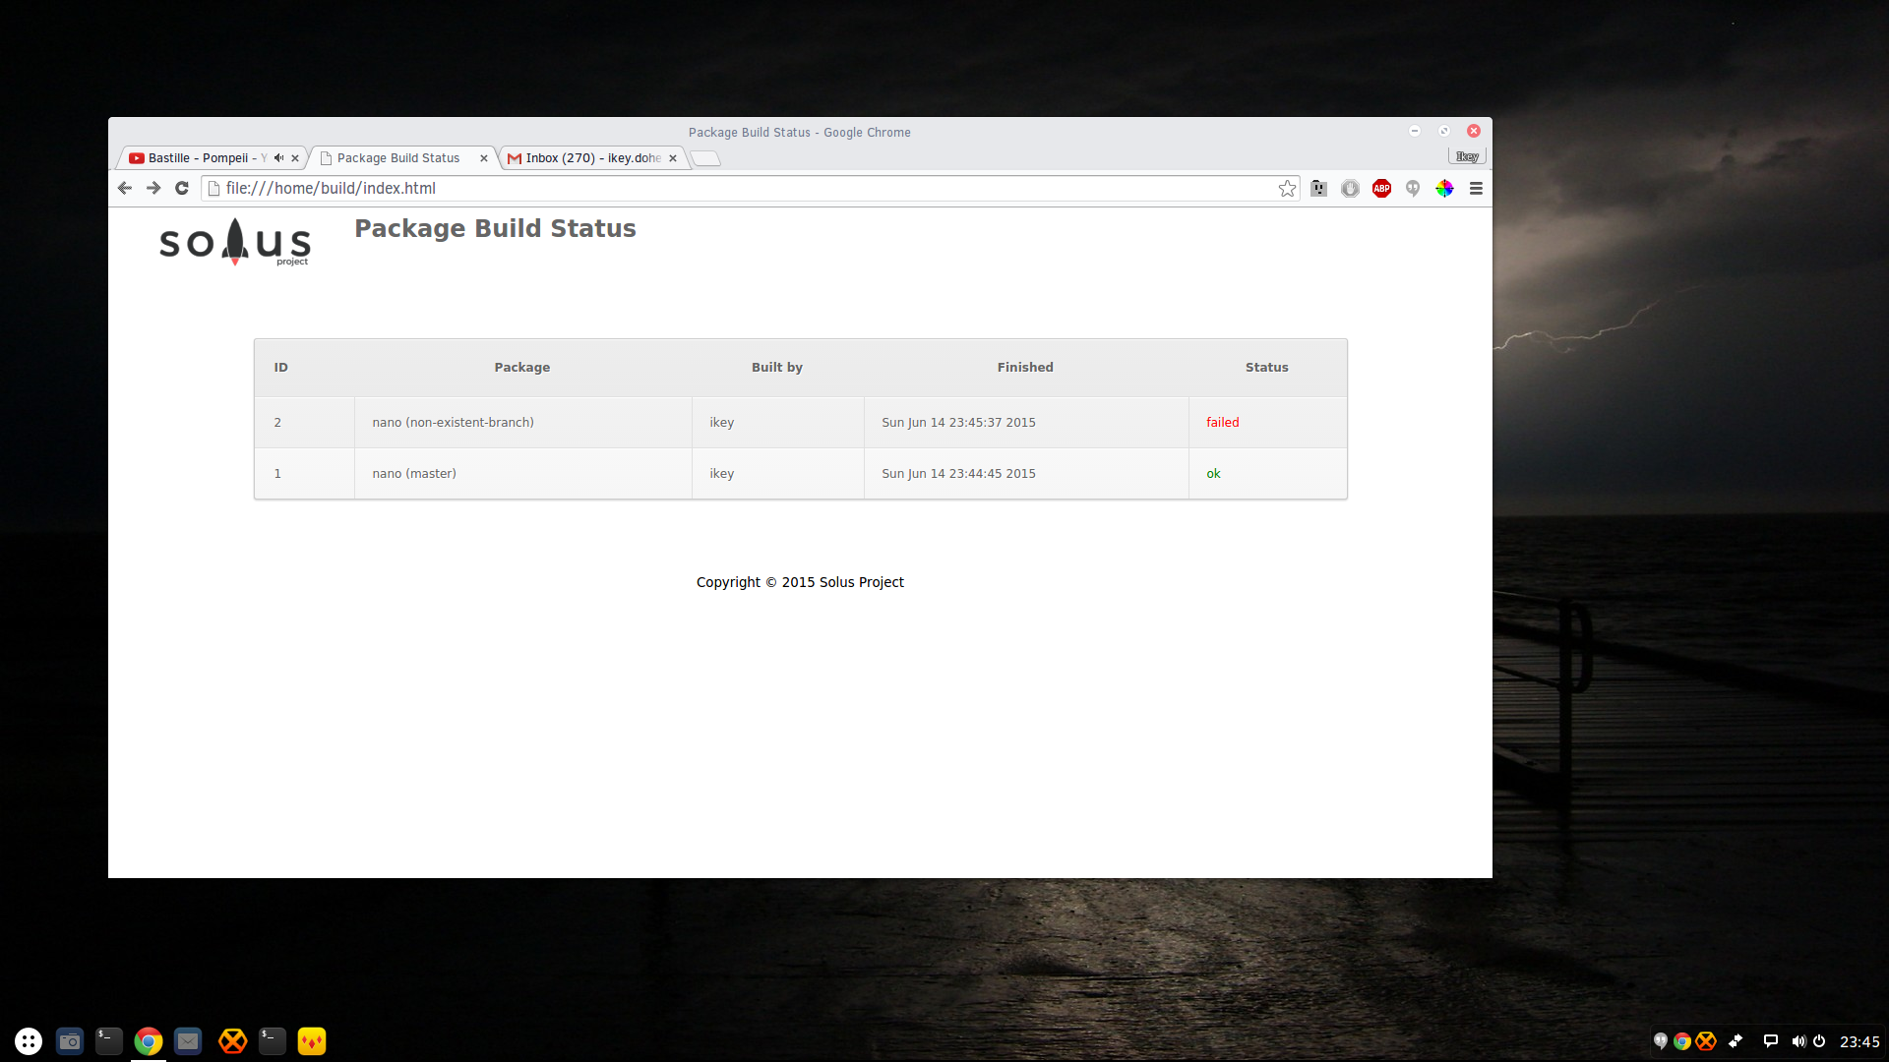Screen dimensions: 1889x1062
Task: Click the red failed status
Action: click(1223, 422)
